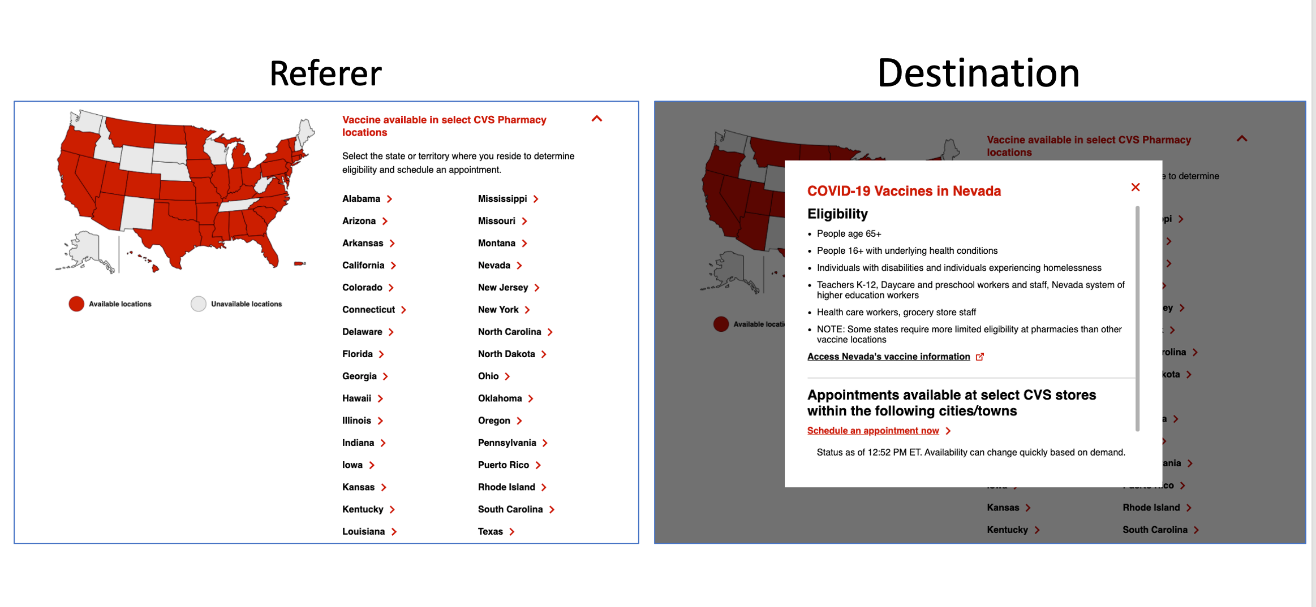
Task: Choose Louisiana from the state list
Action: [363, 531]
